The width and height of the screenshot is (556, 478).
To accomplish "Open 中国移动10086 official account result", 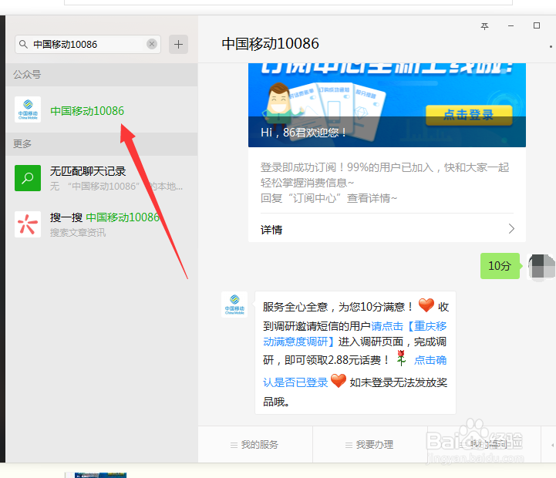I will [x=102, y=110].
